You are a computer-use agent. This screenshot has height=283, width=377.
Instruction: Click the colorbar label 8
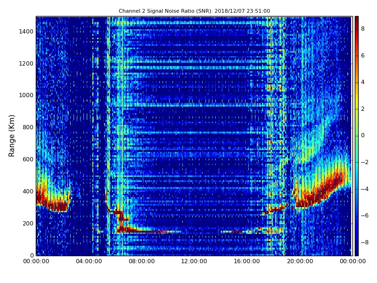[363, 29]
